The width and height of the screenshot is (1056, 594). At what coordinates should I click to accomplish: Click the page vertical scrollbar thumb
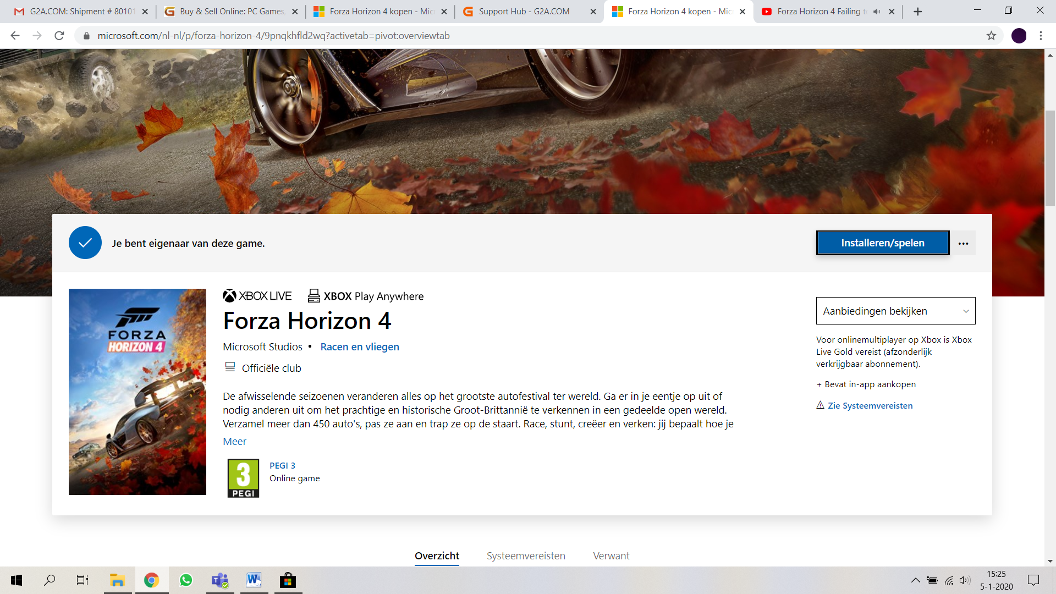coord(1050,158)
